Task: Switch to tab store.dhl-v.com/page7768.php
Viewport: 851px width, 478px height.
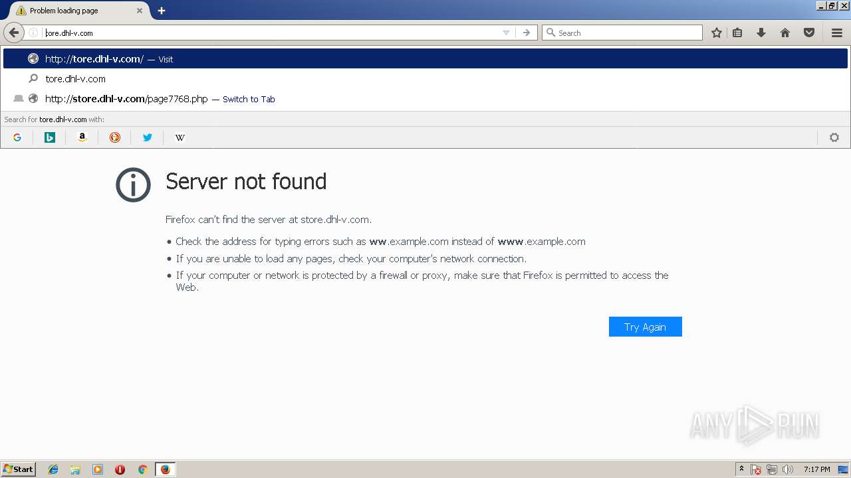Action: point(425,99)
